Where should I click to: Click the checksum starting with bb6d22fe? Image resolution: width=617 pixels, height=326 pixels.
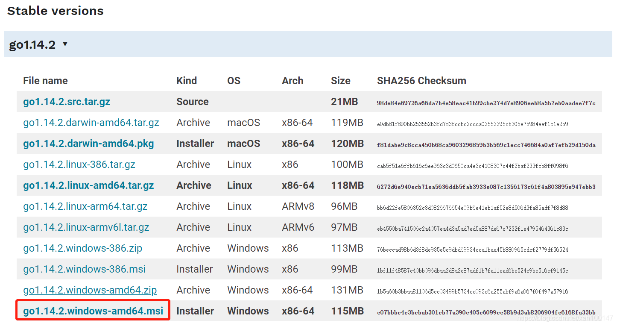tap(473, 208)
